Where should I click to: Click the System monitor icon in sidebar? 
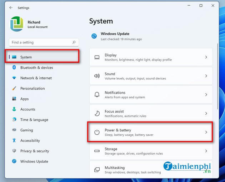[14, 57]
